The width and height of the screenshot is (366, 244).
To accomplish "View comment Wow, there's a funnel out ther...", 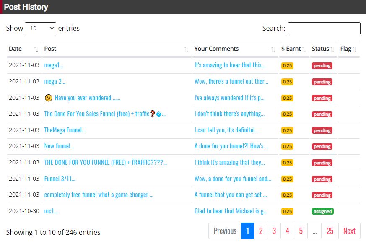I will click(x=231, y=81).
